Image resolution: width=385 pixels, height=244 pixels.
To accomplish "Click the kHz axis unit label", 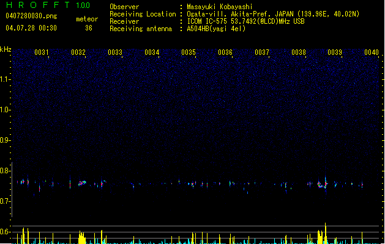I will click(6, 49).
